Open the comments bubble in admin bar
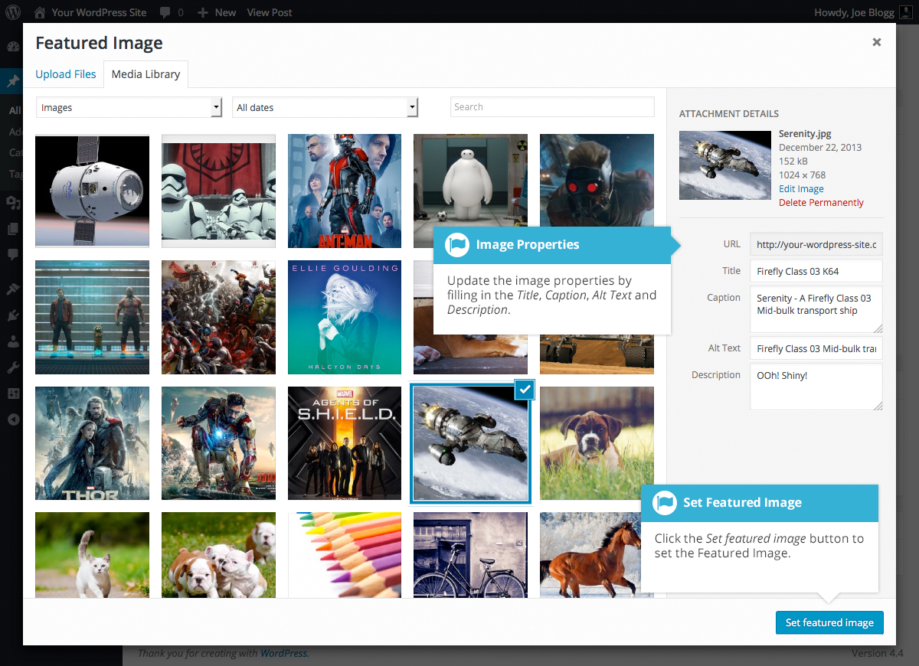 click(165, 12)
